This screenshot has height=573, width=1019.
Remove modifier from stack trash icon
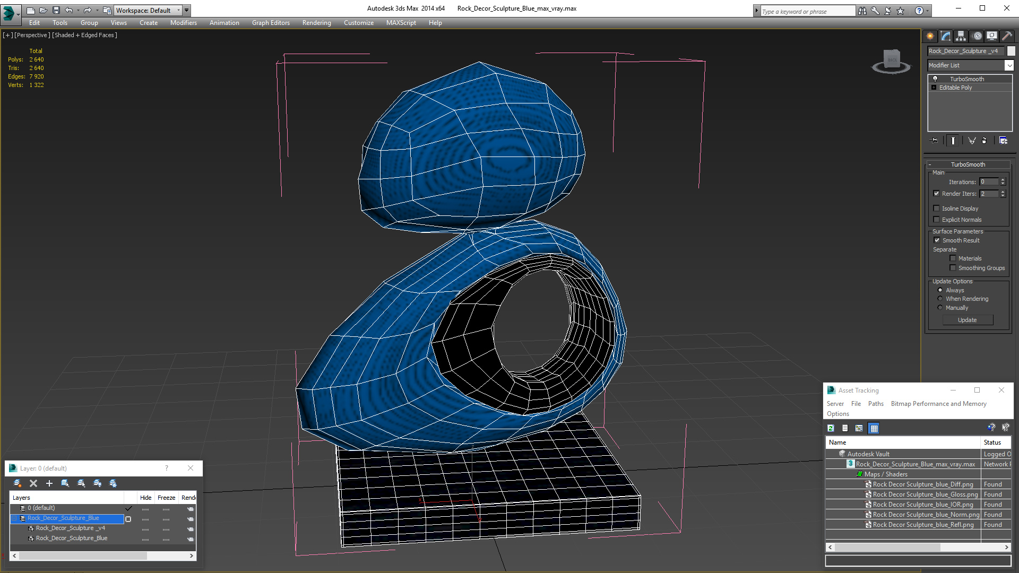985,141
